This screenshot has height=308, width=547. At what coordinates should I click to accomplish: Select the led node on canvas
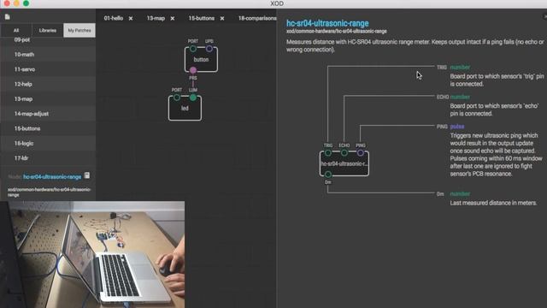185,109
